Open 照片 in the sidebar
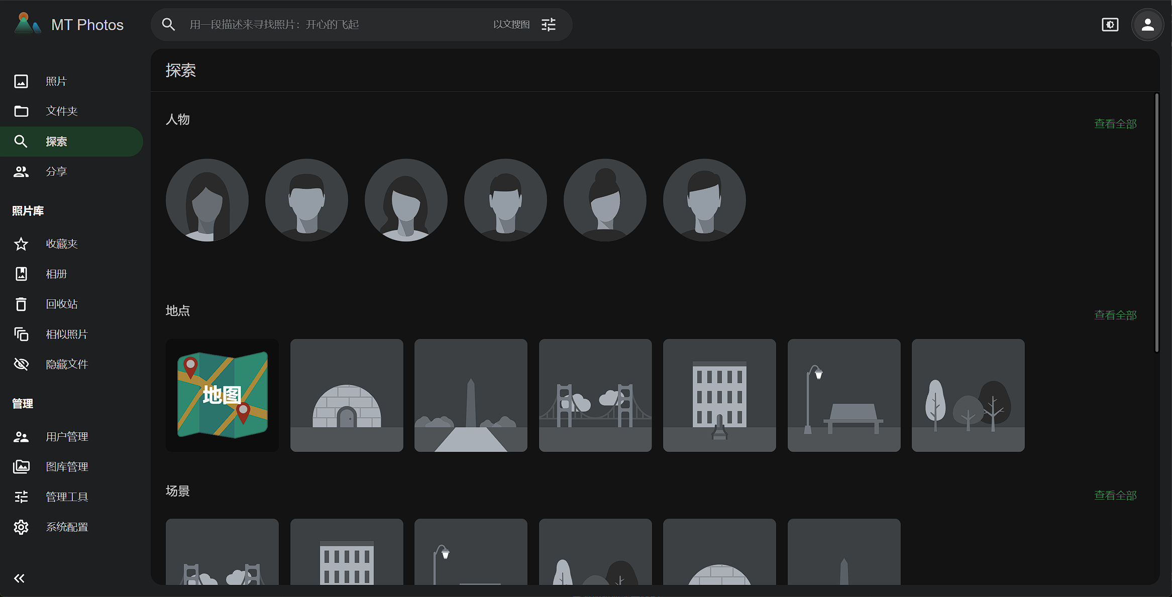This screenshot has width=1172, height=597. point(71,81)
